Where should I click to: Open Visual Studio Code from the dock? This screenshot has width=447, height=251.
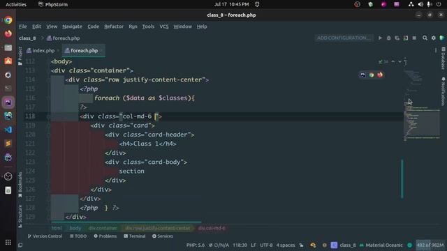[x=8, y=130]
